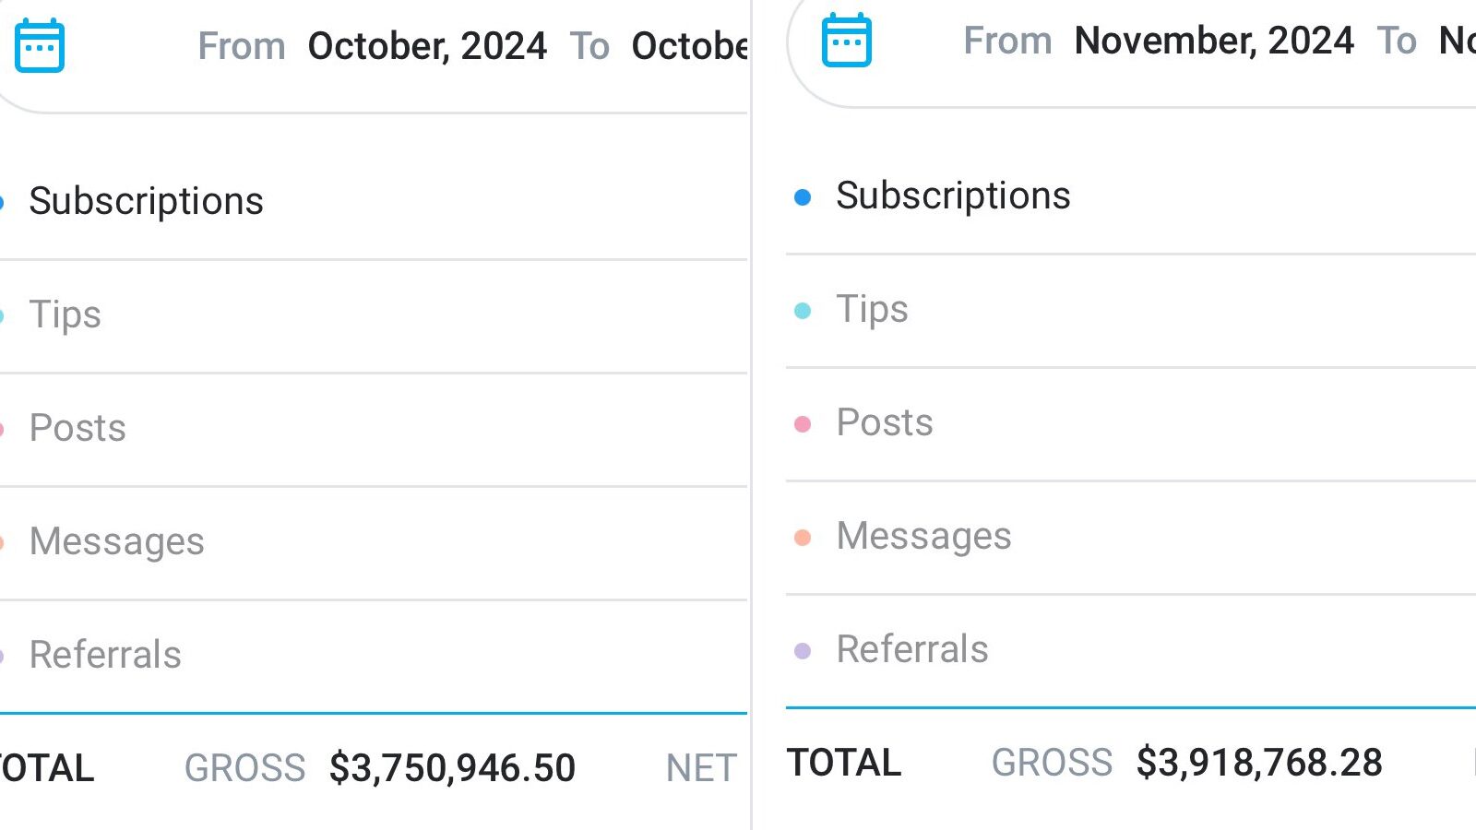Click pink dot beside Posts in November panel
Screen dimensions: 1476x830
[803, 424]
